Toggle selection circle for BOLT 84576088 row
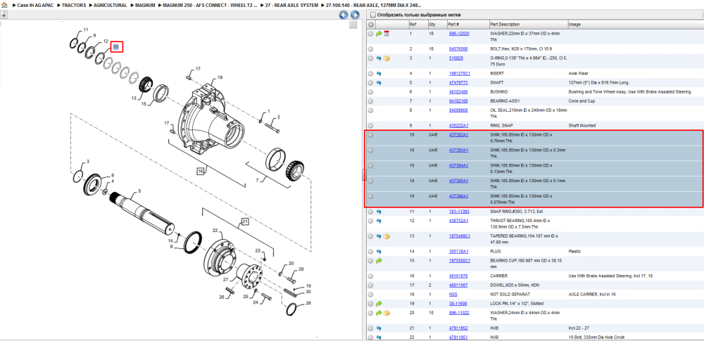704x341 pixels. (x=370, y=49)
